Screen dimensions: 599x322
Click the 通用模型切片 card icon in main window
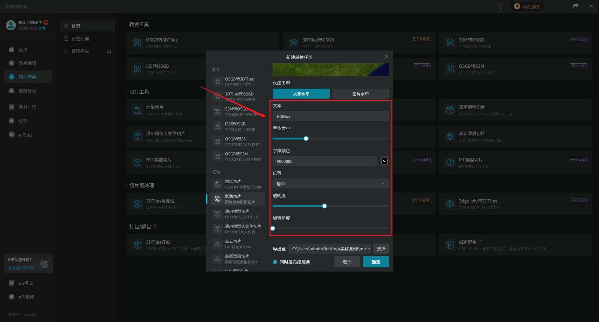pyautogui.click(x=450, y=110)
